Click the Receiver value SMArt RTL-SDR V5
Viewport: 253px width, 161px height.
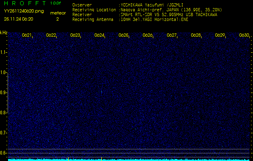(x=144, y=15)
